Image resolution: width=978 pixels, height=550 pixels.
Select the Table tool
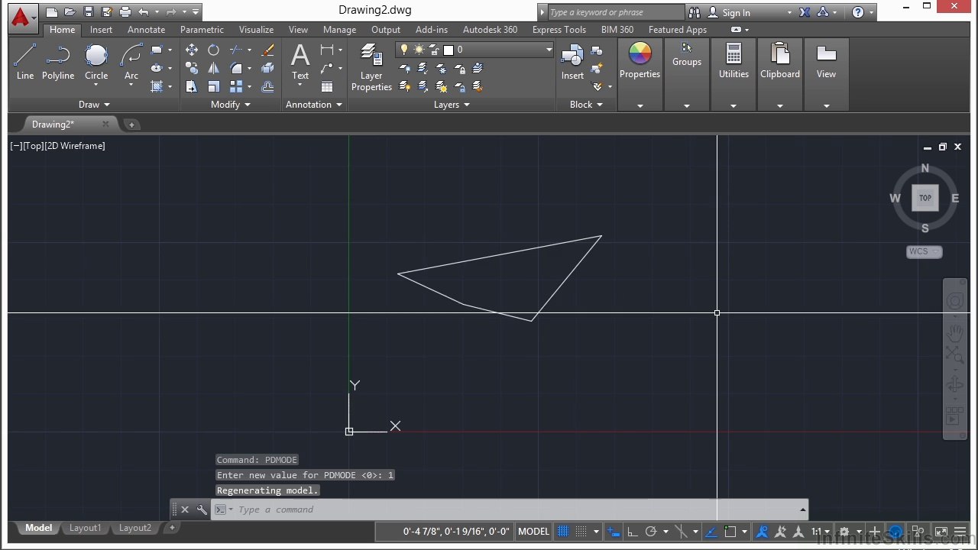[x=327, y=86]
